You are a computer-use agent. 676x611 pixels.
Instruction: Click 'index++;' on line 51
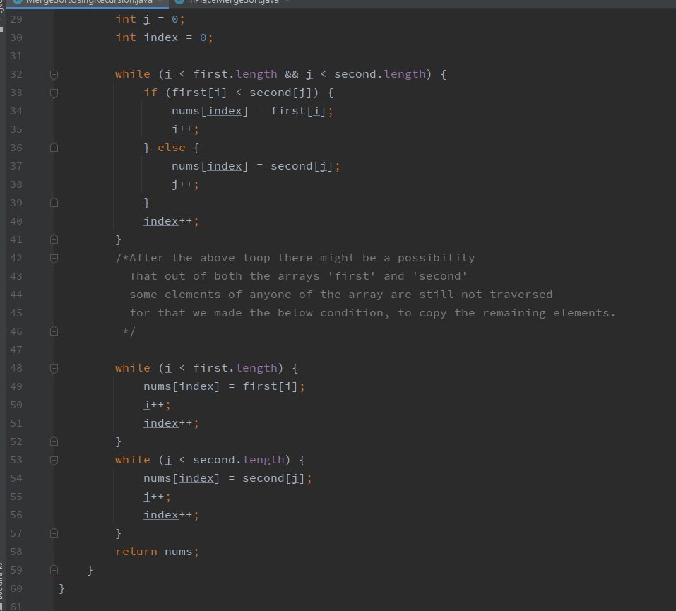pyautogui.click(x=171, y=423)
